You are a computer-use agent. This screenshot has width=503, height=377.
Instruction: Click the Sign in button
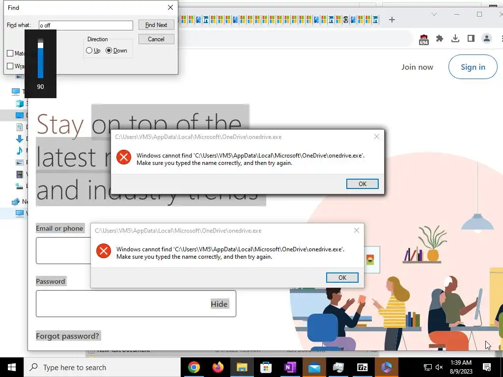tap(473, 67)
